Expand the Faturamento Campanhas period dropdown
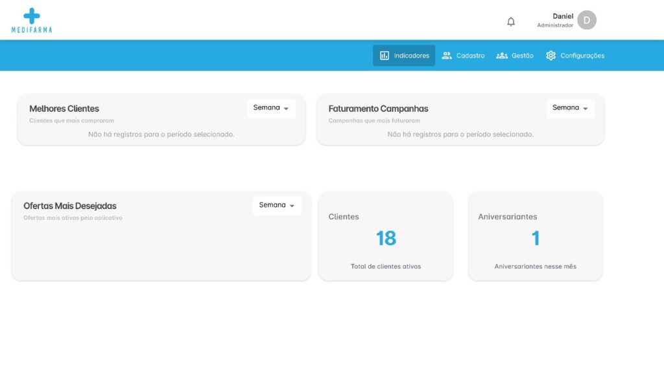 pos(571,108)
